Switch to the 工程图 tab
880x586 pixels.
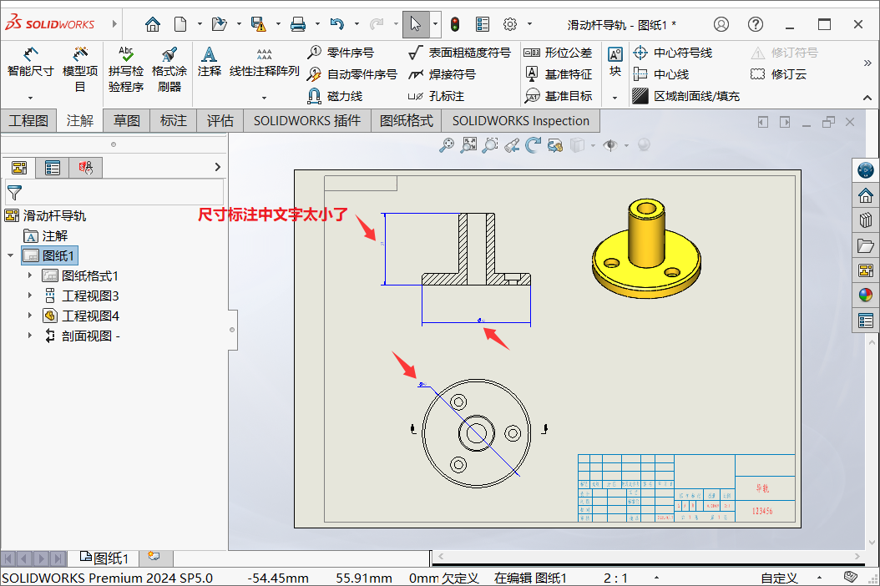click(28, 121)
